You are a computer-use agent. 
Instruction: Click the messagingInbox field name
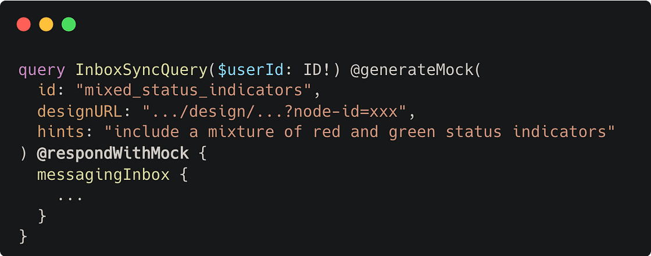tap(103, 174)
